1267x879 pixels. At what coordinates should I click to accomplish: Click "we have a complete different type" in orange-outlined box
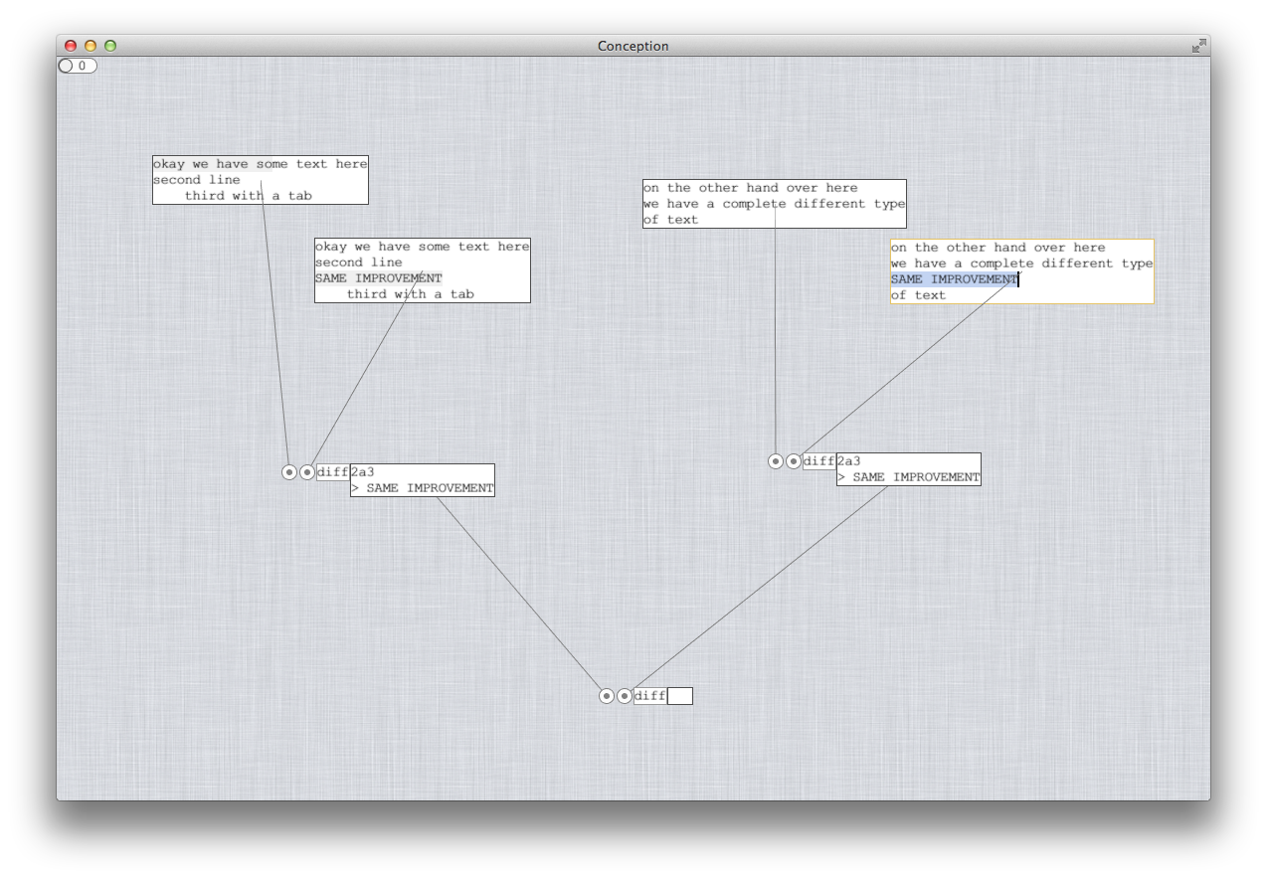point(1022,264)
